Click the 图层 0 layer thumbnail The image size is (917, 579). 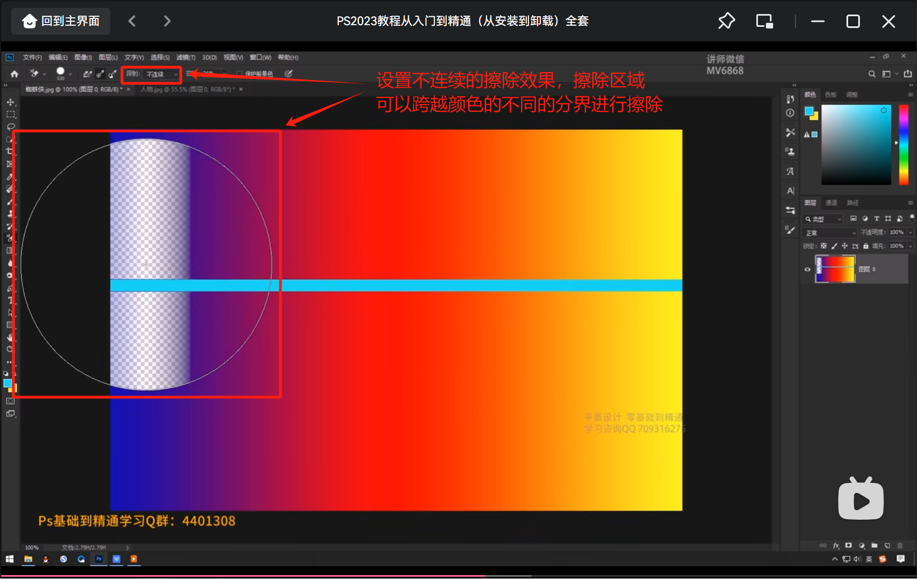coord(835,269)
